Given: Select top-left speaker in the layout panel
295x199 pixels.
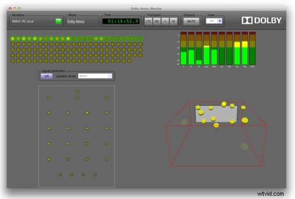Looking at the screenshot, I should pyautogui.click(x=49, y=97).
